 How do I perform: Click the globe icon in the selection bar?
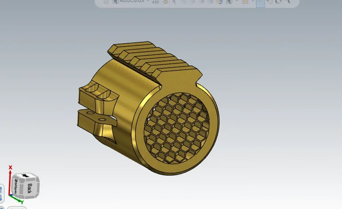pyautogui.click(x=219, y=2)
